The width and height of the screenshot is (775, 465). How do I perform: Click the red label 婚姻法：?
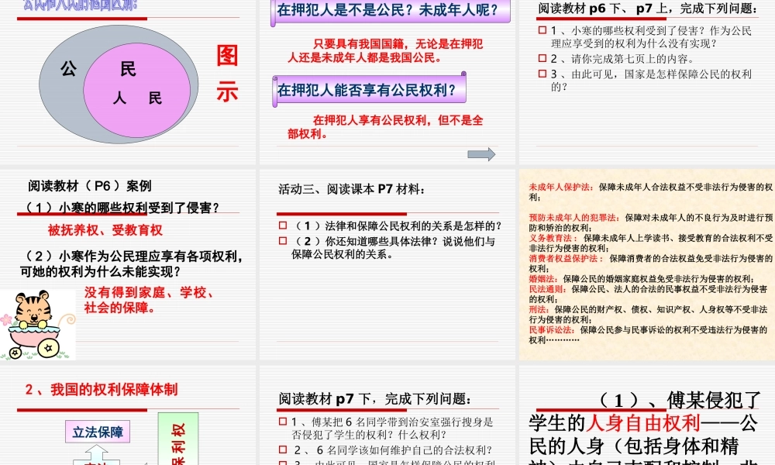[543, 279]
